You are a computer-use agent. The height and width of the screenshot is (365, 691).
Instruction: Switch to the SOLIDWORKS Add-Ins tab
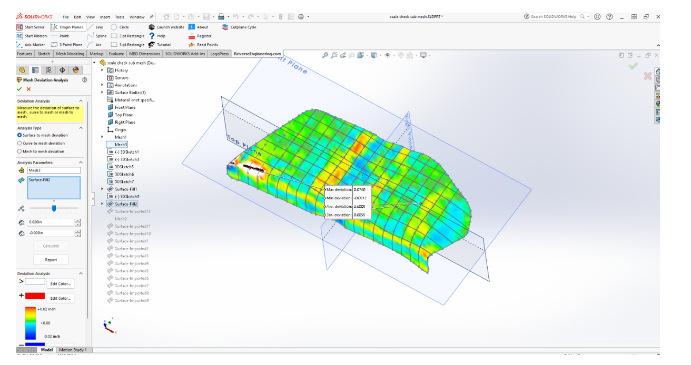pyautogui.click(x=185, y=54)
